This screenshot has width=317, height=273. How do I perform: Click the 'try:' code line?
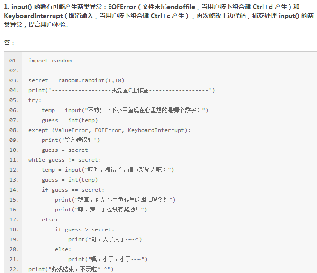pos(35,100)
